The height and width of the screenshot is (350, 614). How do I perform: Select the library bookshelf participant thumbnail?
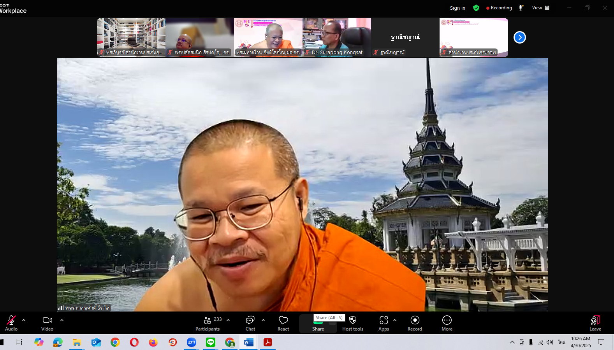(131, 37)
